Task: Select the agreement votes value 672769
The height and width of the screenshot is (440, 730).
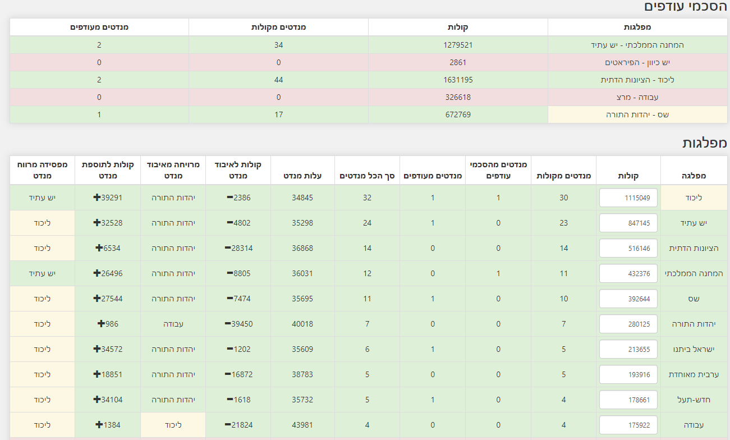Action: (458, 114)
